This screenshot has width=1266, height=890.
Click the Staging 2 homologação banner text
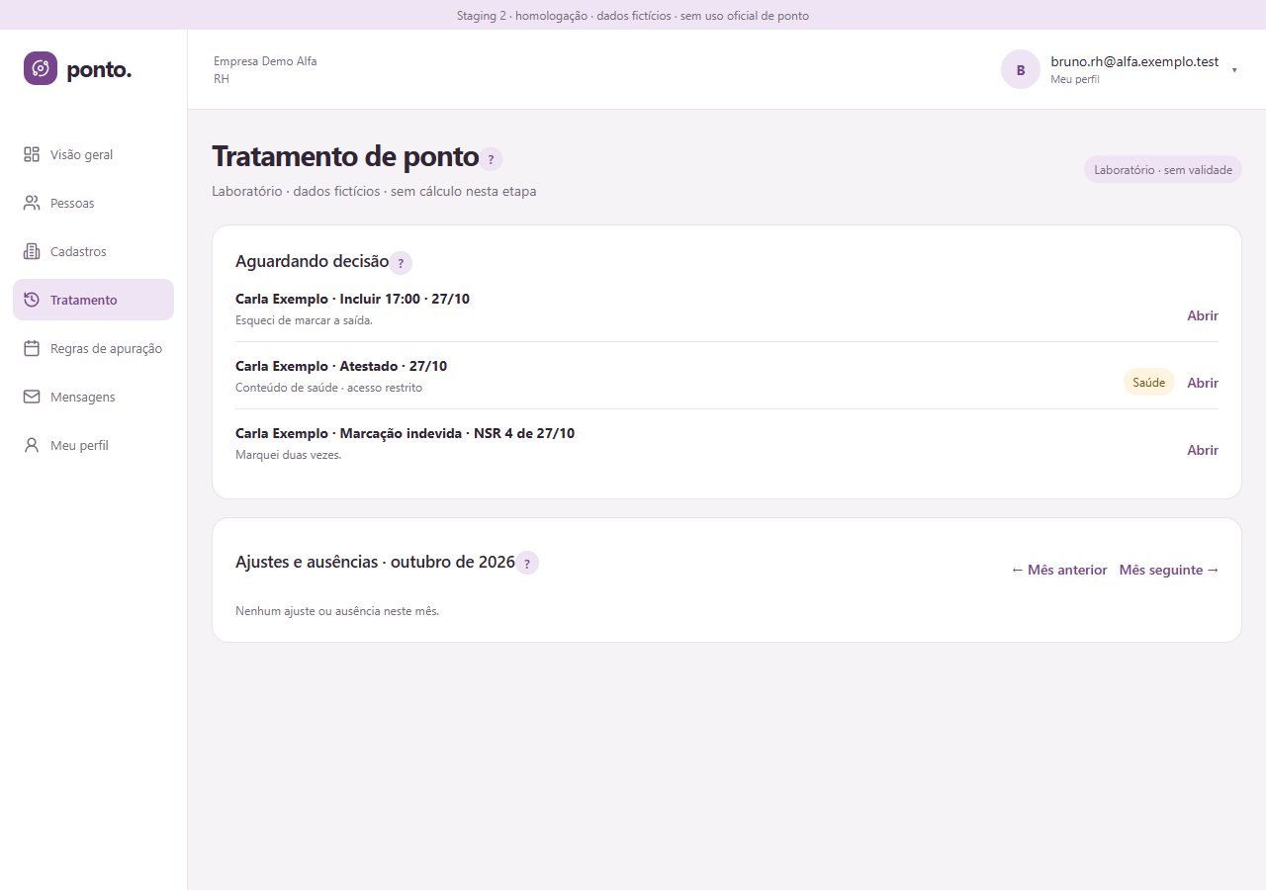coord(633,16)
